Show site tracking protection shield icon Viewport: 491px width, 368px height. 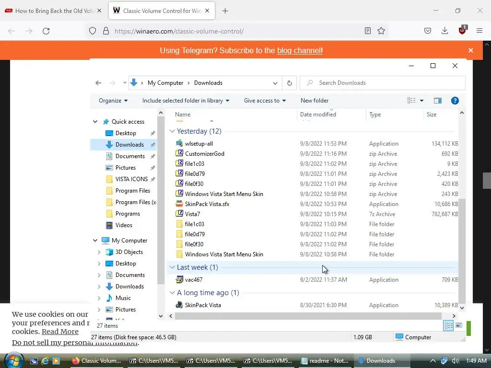(93, 31)
